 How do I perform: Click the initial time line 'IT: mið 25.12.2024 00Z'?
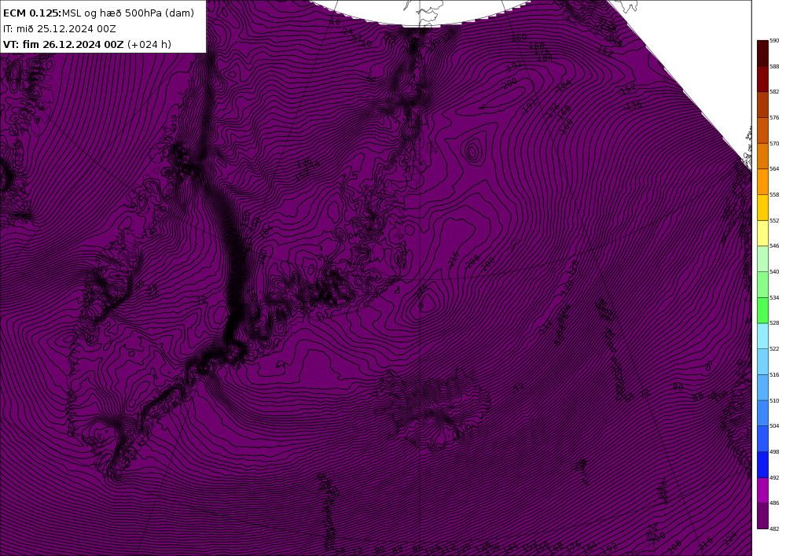[59, 29]
